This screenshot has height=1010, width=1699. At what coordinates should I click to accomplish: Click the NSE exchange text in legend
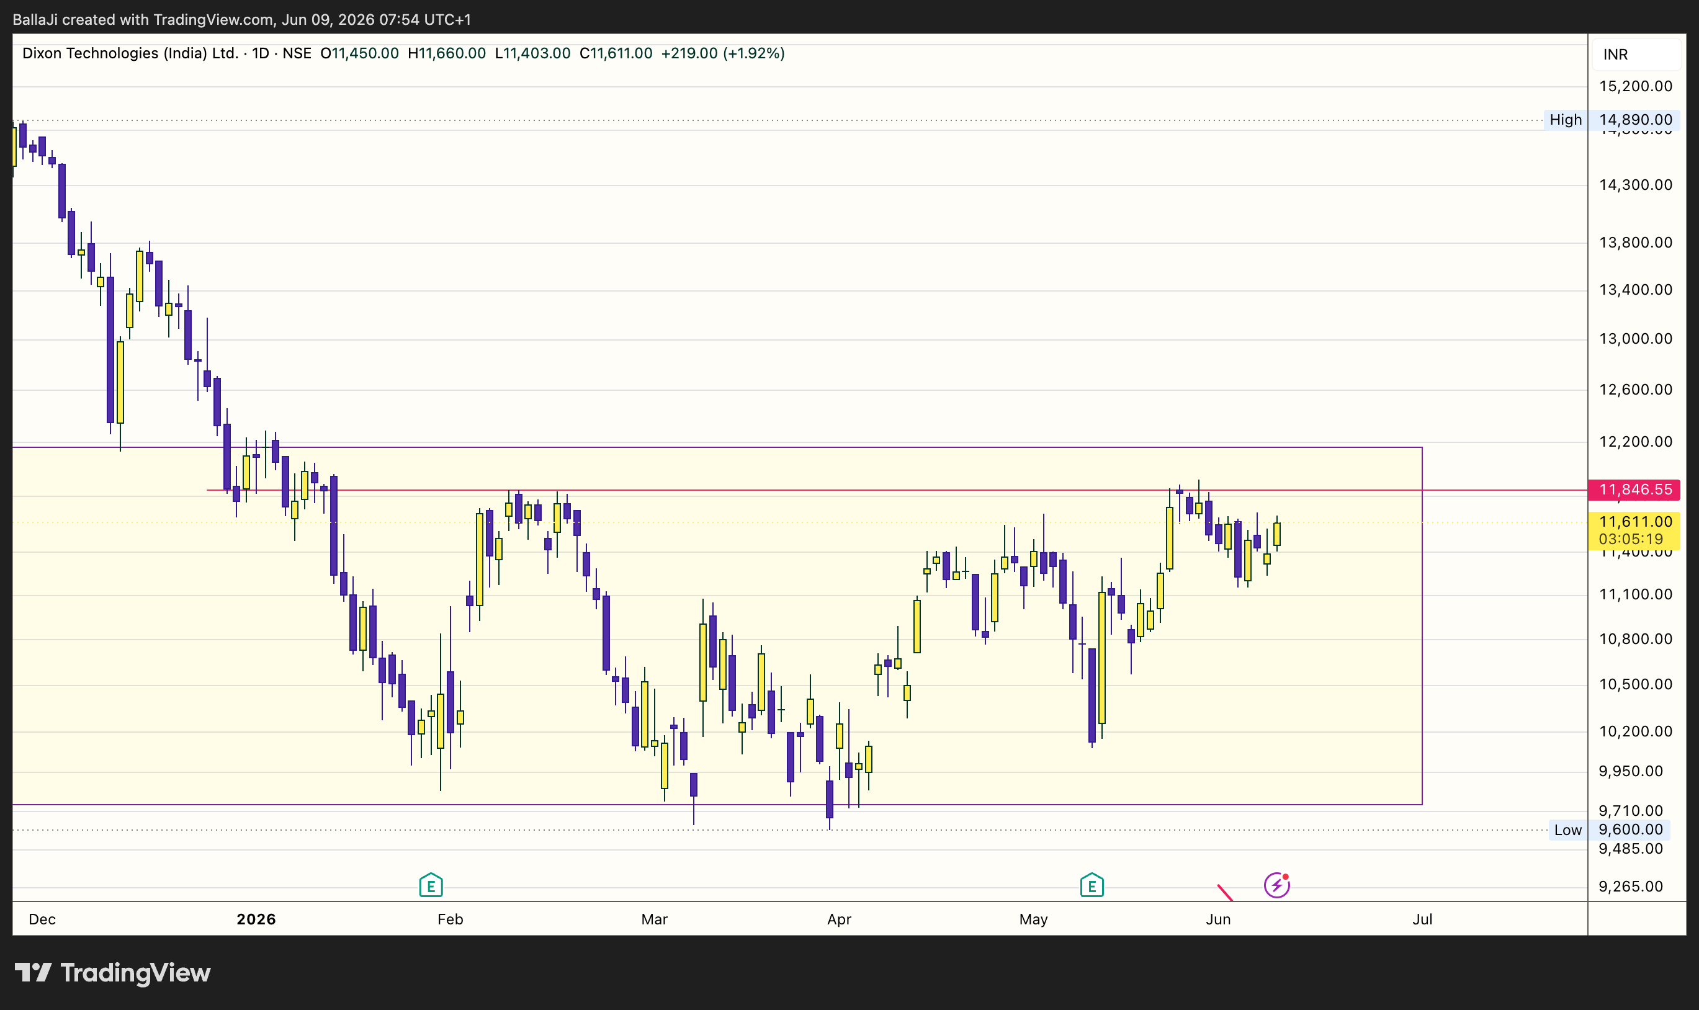pos(297,53)
